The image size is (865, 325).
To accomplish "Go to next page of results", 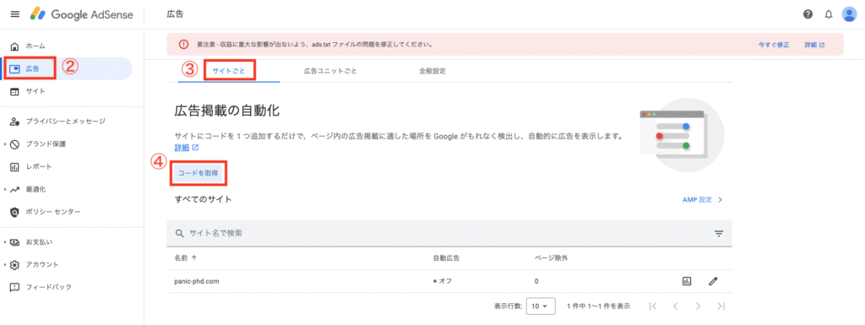I will [x=698, y=306].
